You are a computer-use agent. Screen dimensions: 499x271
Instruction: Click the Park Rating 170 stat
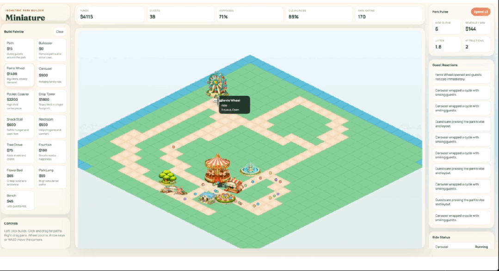[388, 14]
